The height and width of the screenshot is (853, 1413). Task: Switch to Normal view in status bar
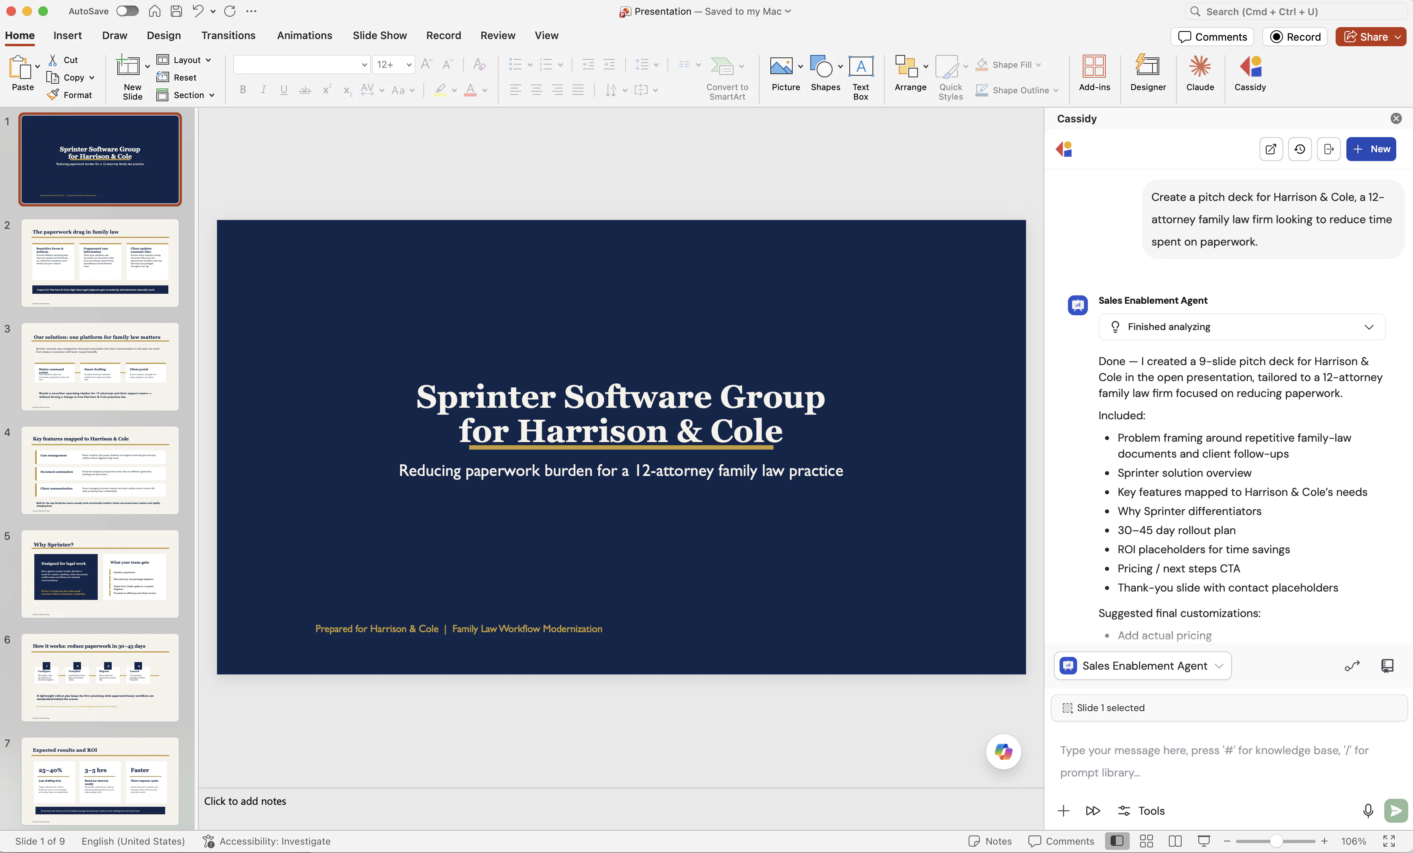(1117, 841)
